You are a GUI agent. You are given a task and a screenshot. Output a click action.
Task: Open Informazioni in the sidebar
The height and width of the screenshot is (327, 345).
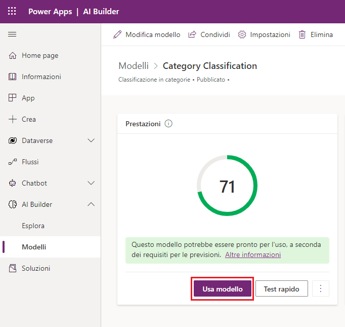click(51, 77)
